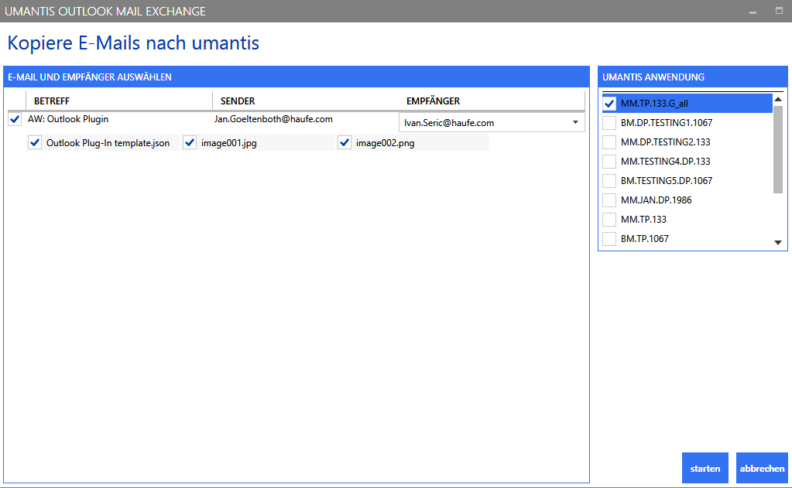The height and width of the screenshot is (488, 792).
Task: Uncheck the image002.png attachment checkbox
Action: (345, 142)
